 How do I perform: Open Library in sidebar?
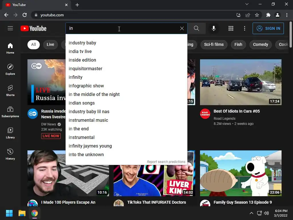tap(10, 133)
